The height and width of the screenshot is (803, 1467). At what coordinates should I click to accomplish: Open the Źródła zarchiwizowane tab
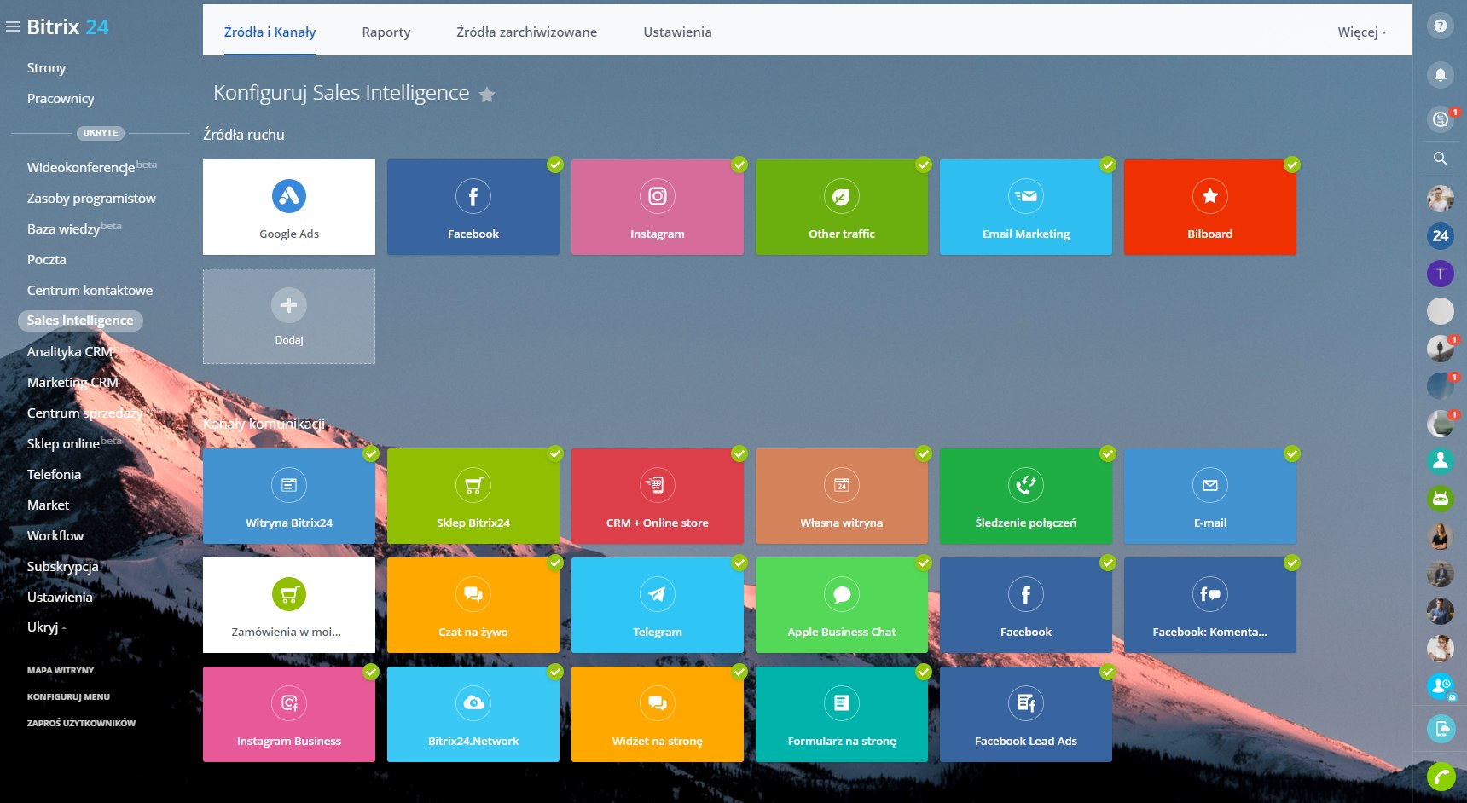pos(526,32)
